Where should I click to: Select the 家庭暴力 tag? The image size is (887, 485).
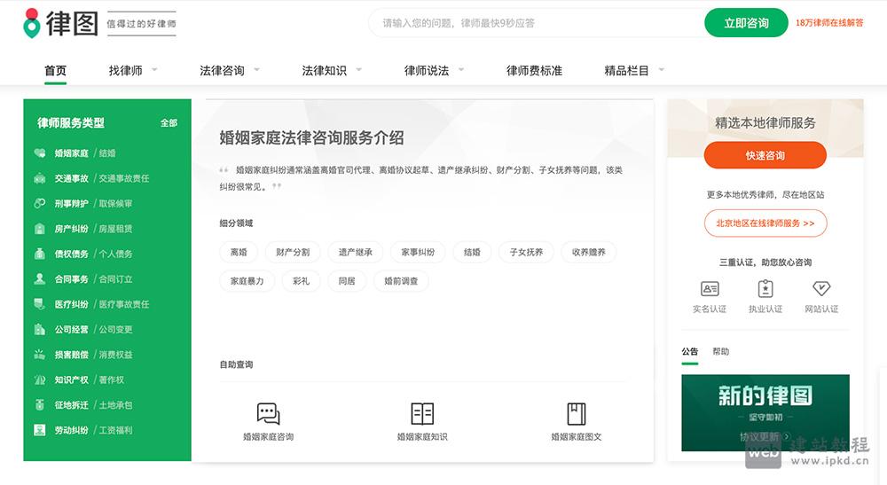pos(247,281)
